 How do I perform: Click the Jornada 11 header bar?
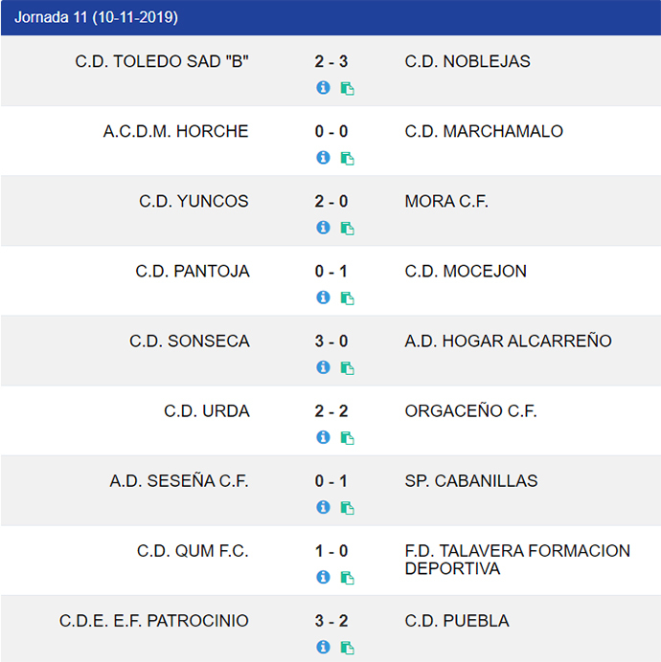click(330, 17)
